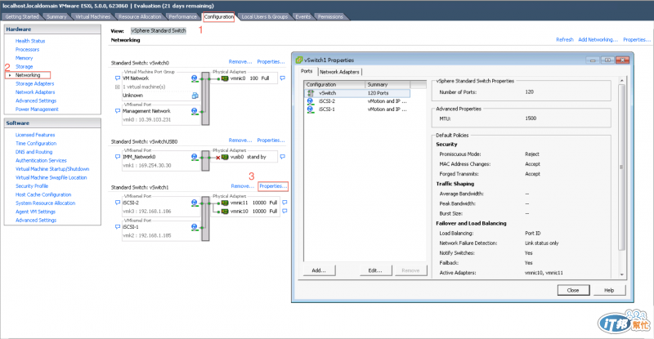Open the Permissions tab

point(330,16)
